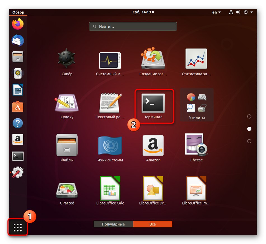
Task: Open Статистика энергопотребления app
Action: [196, 62]
